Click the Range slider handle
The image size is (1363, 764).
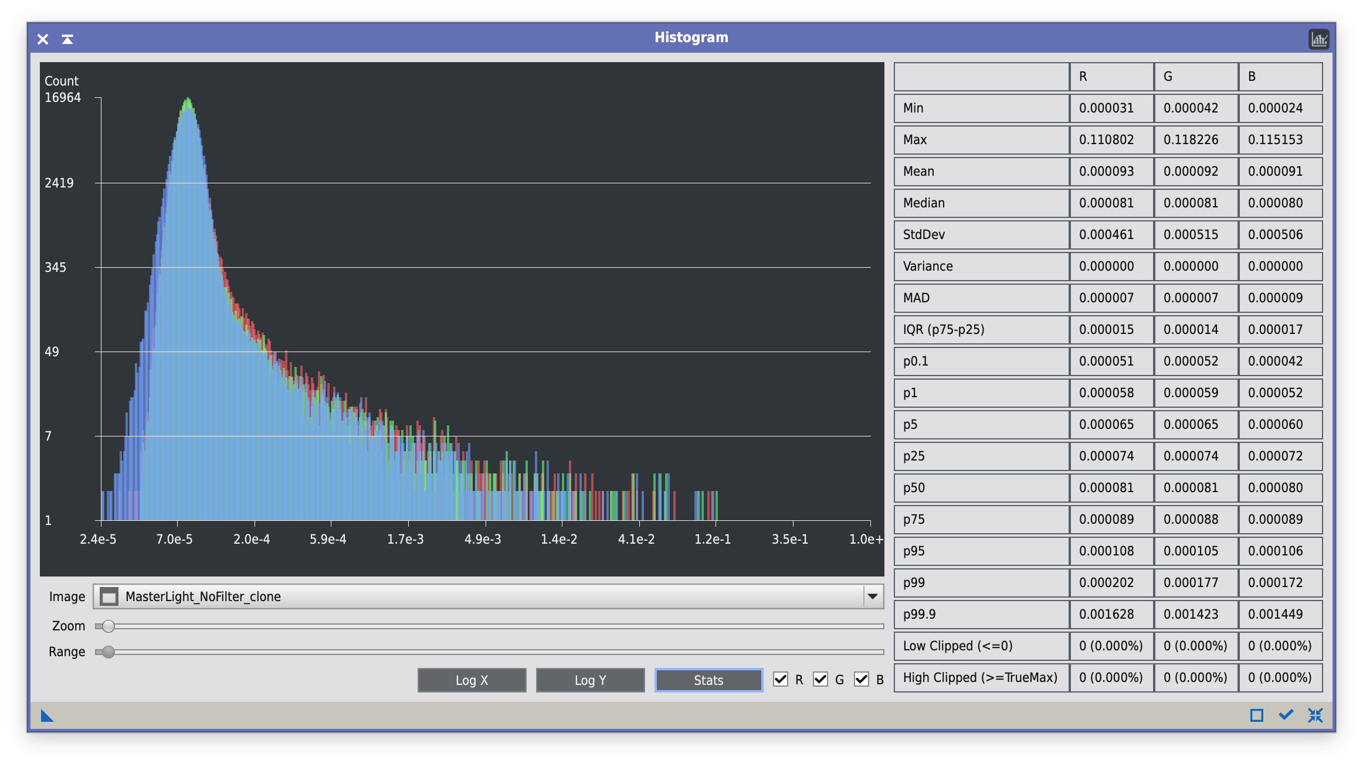pos(109,652)
